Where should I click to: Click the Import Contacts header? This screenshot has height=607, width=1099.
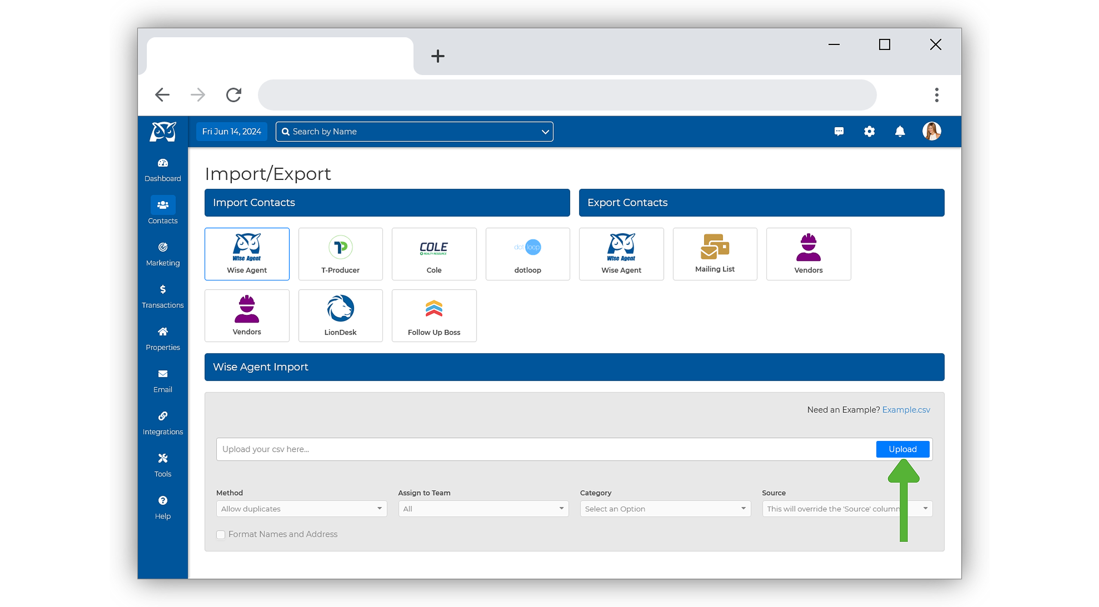[x=387, y=203]
